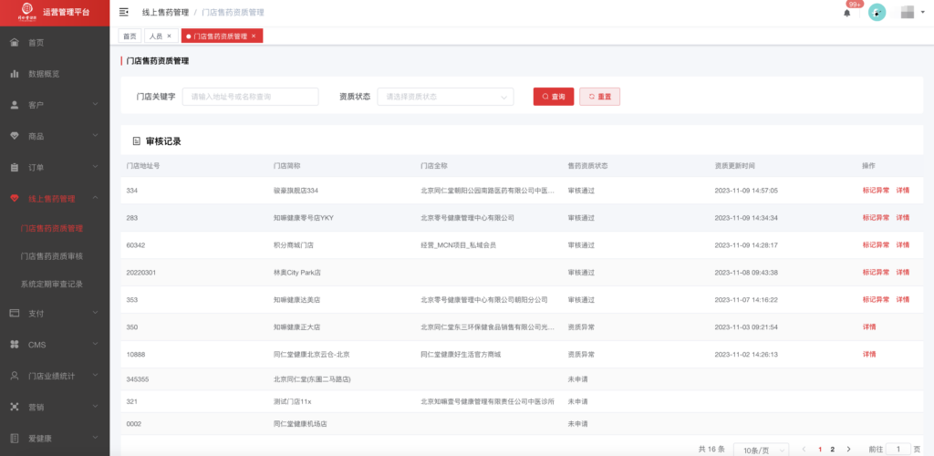Open 系统定期审查记录 in sidebar
Image resolution: width=934 pixels, height=456 pixels.
[51, 284]
